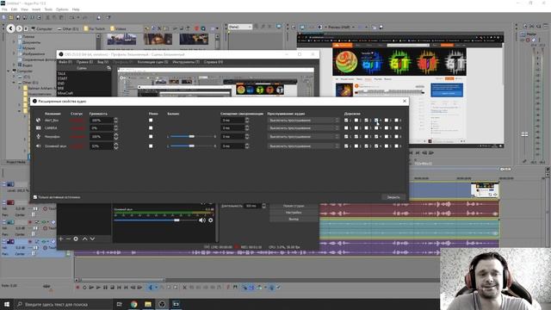The height and width of the screenshot is (310, 551).
Task: Toggle track 1 checkbox for Alert_Box
Action: click(x=346, y=121)
